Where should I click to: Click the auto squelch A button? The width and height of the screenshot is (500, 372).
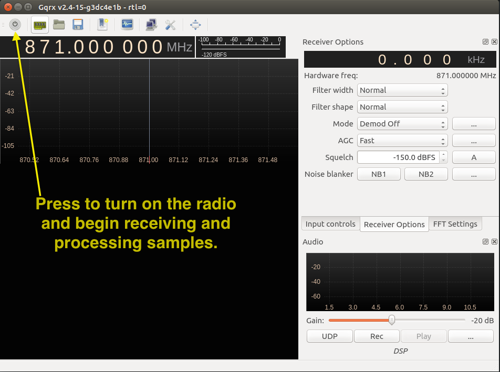click(x=474, y=157)
